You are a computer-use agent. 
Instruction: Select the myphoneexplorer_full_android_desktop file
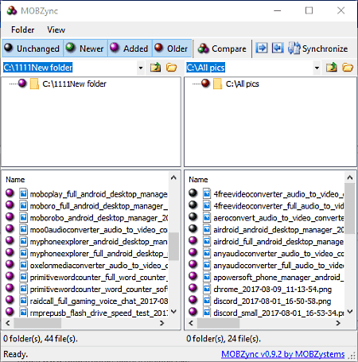(x=99, y=254)
